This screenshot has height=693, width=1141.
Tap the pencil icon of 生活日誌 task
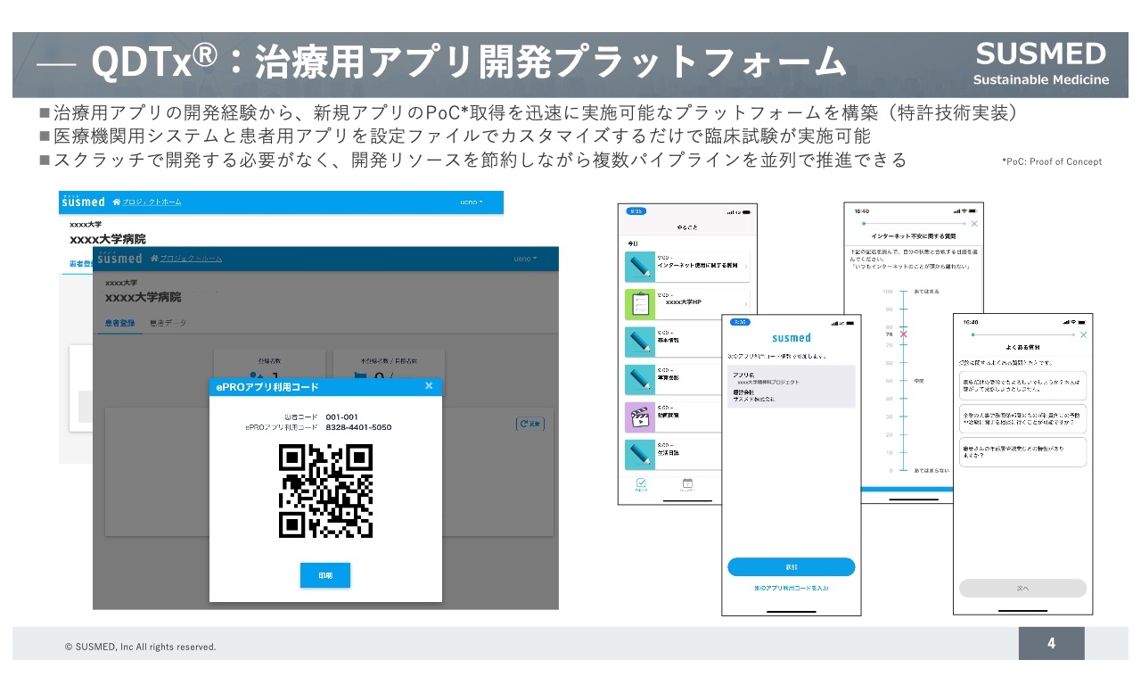tap(640, 454)
